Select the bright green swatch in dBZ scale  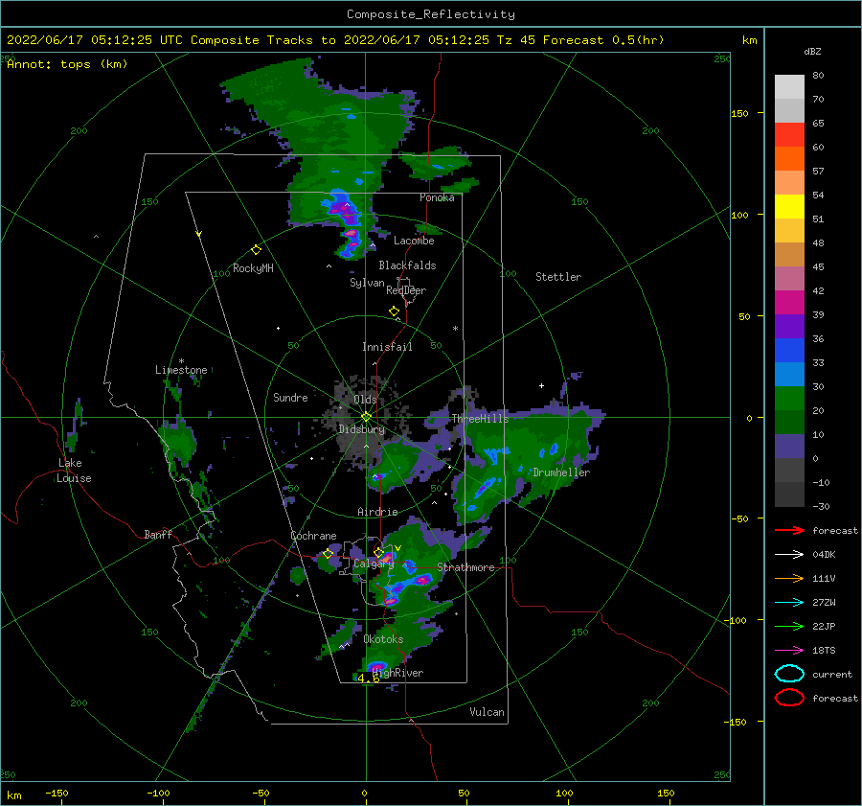coord(789,398)
